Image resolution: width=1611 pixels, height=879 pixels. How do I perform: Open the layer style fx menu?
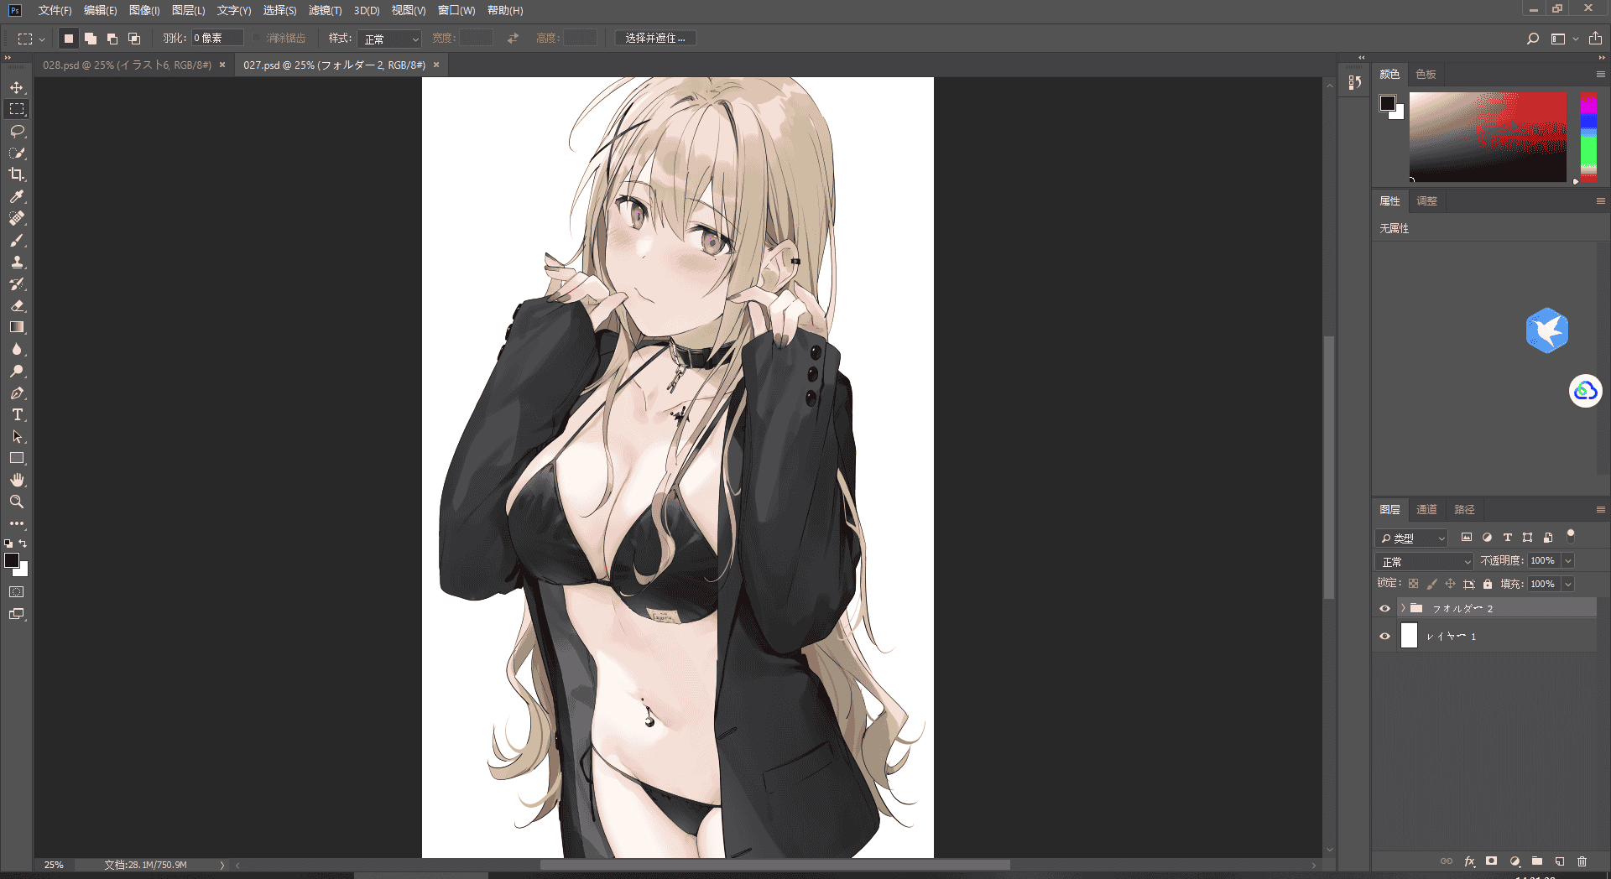pyautogui.click(x=1469, y=861)
